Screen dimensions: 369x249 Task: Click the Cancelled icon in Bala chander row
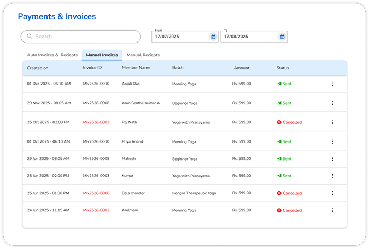click(279, 193)
